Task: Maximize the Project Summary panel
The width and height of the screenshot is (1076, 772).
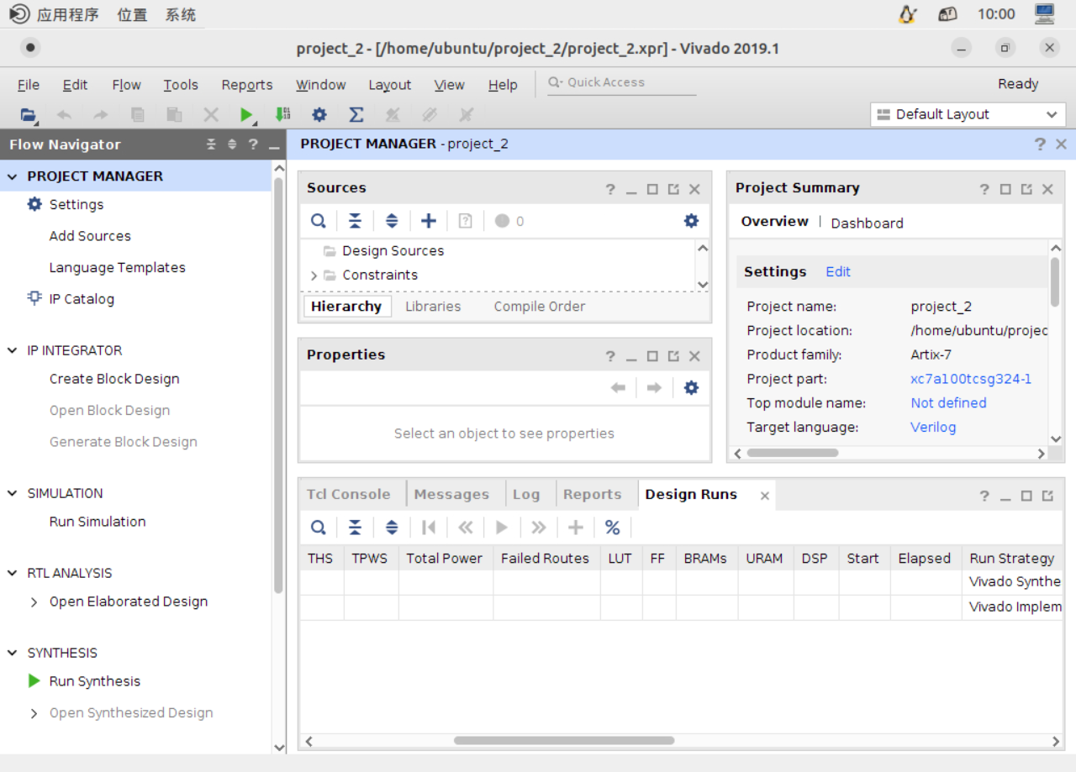Action: [x=1005, y=189]
